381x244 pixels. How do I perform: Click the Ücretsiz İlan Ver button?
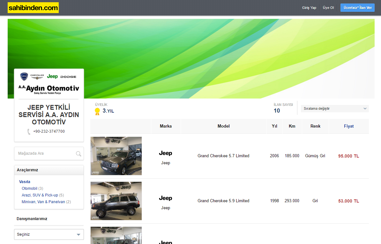pyautogui.click(x=357, y=8)
